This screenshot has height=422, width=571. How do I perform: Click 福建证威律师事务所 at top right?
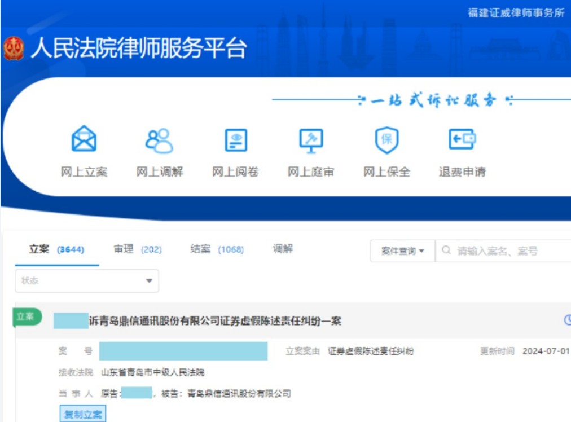516,13
